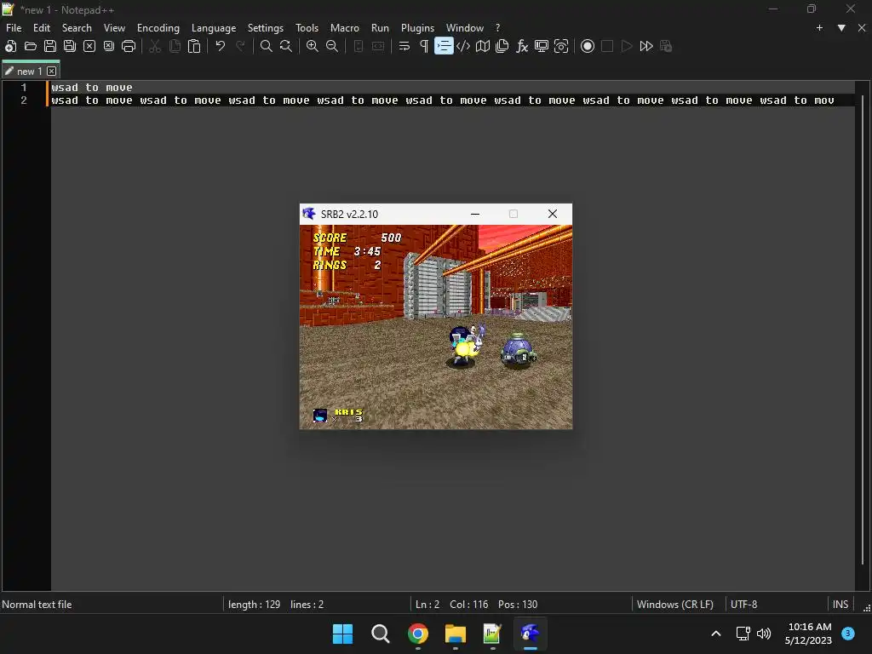This screenshot has height=654, width=872.
Task: Open Find using magnifier icon
Action: (267, 46)
